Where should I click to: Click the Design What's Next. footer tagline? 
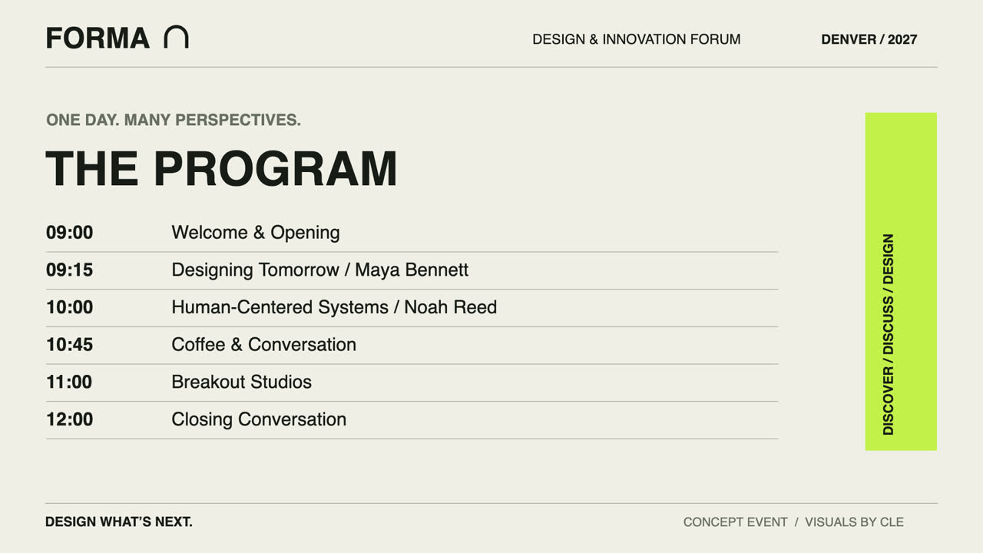(x=119, y=522)
